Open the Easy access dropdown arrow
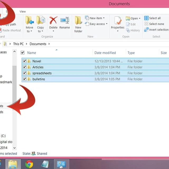The height and width of the screenshot is (169, 169). 107,24
